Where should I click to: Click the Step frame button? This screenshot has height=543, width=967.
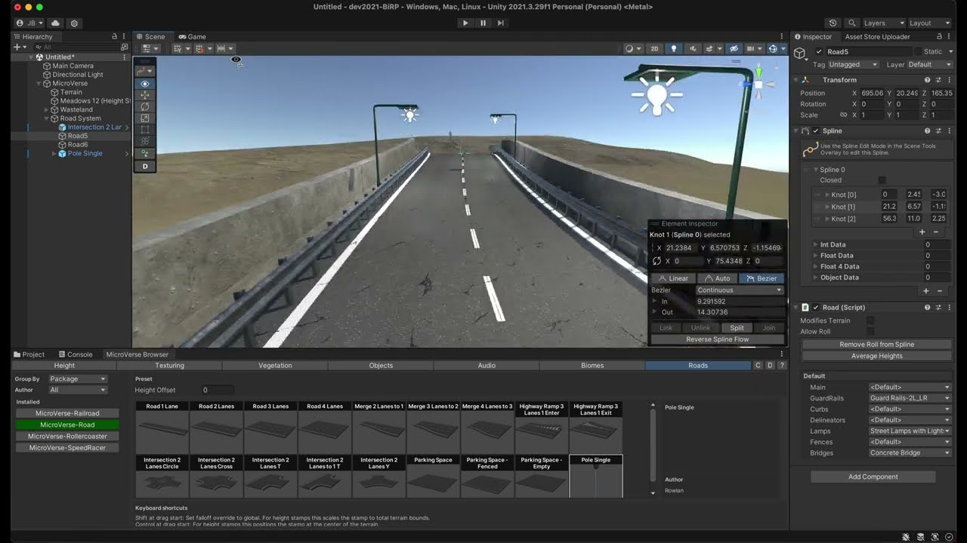point(500,23)
